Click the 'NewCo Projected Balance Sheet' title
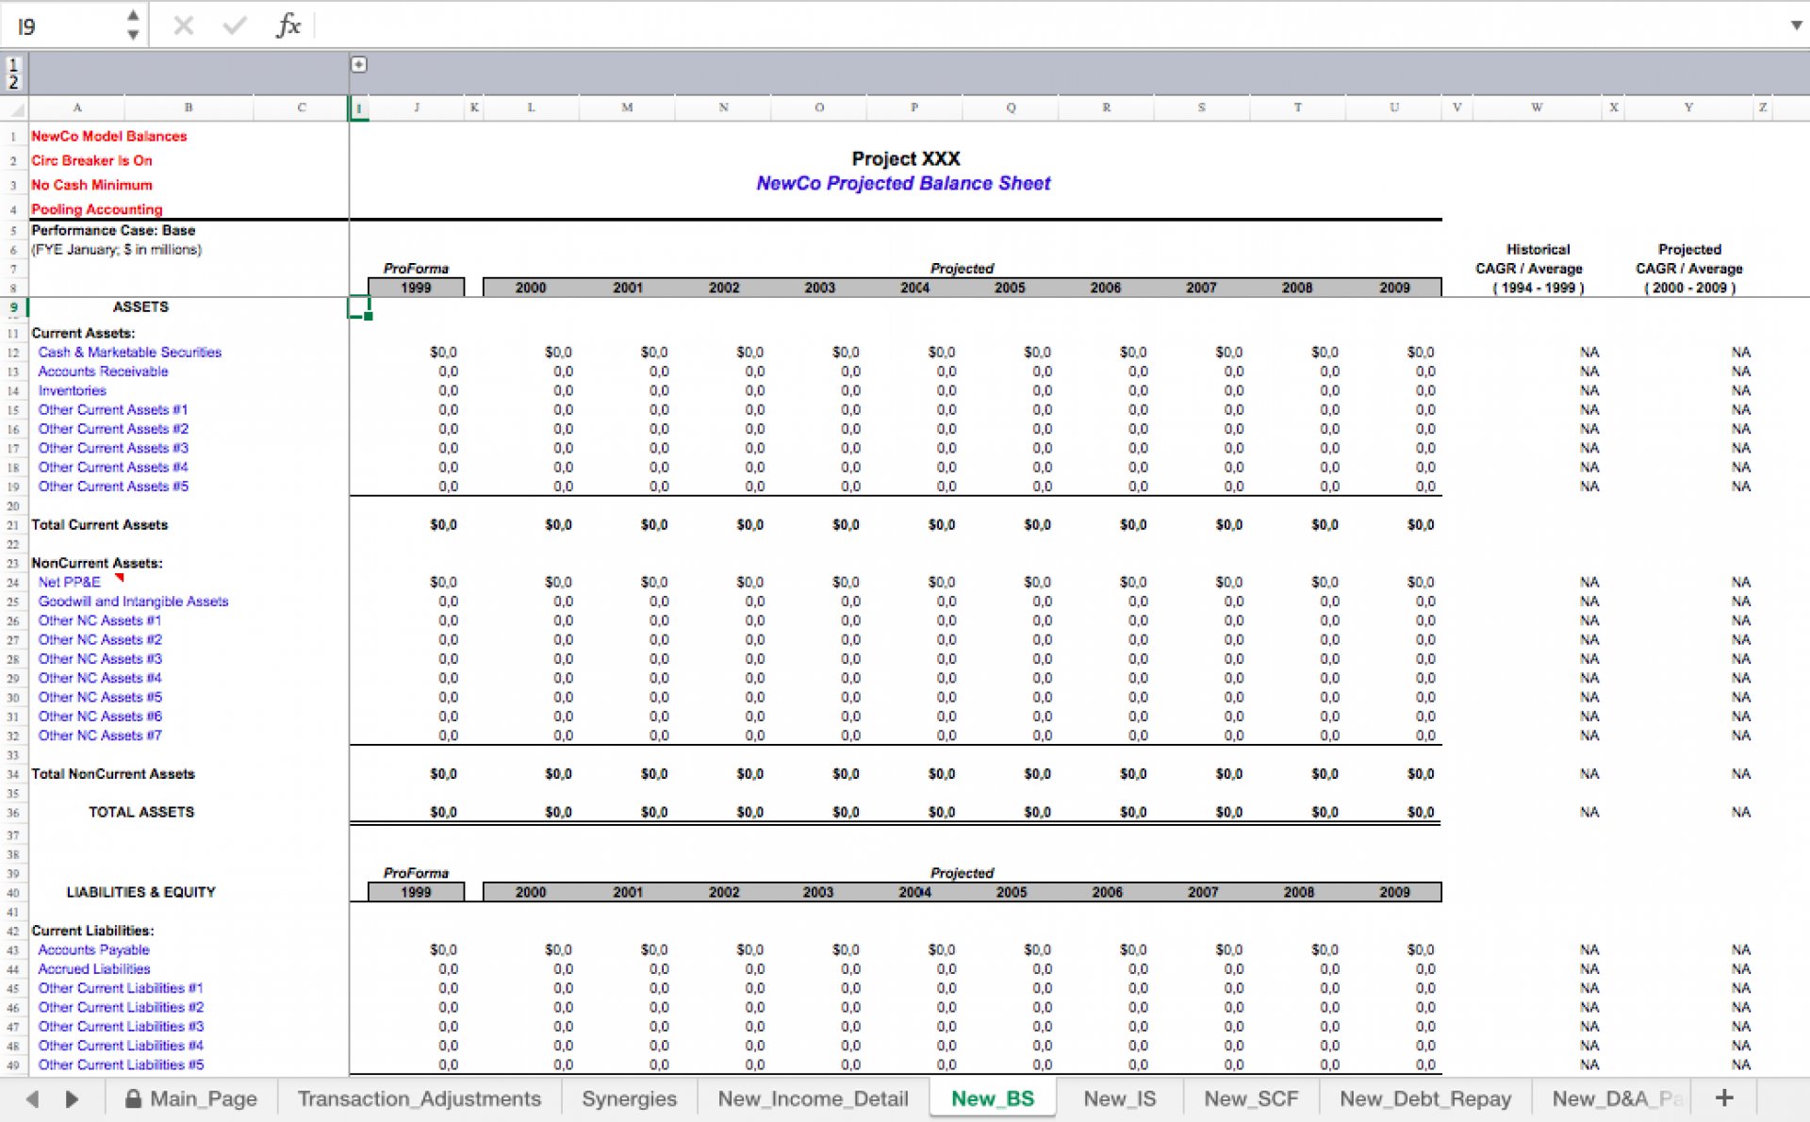 (x=903, y=183)
